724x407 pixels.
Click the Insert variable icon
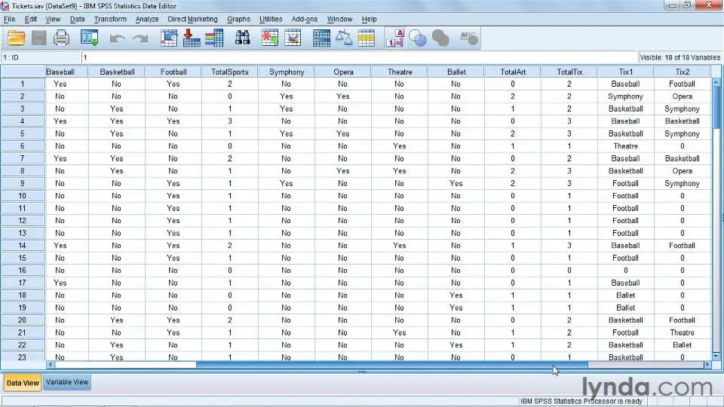tap(293, 38)
